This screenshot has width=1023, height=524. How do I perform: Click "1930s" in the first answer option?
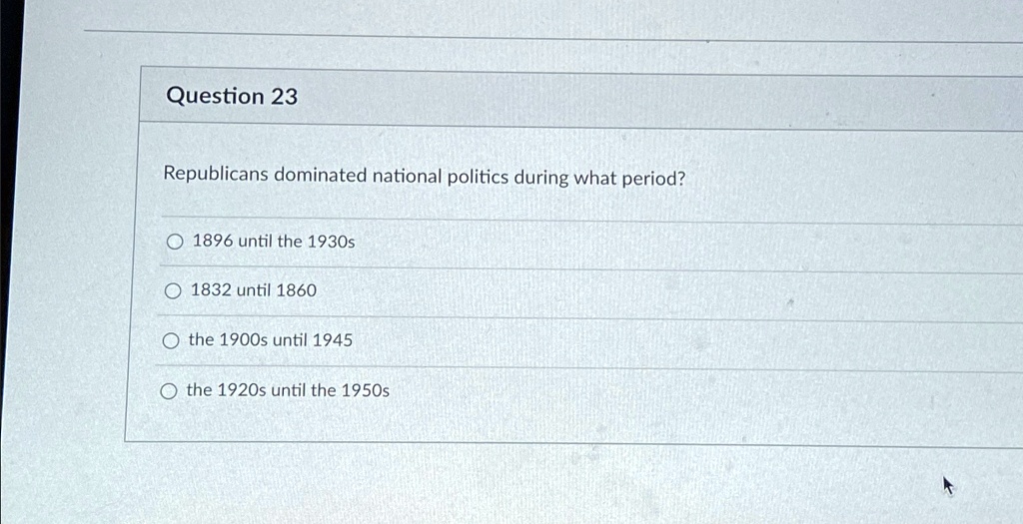coord(331,242)
